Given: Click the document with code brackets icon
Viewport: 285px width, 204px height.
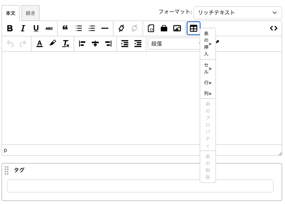Looking at the screenshot, I should (x=151, y=29).
